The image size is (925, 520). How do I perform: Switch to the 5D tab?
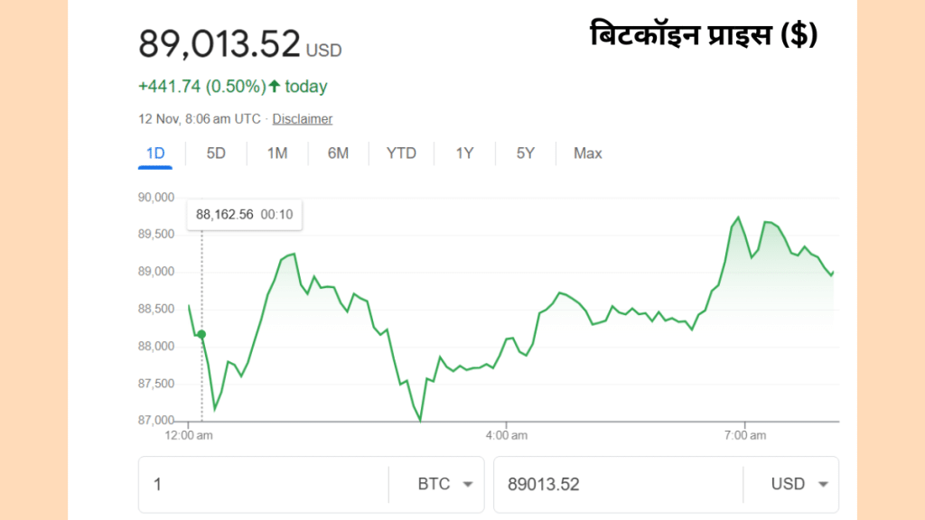[x=216, y=153]
